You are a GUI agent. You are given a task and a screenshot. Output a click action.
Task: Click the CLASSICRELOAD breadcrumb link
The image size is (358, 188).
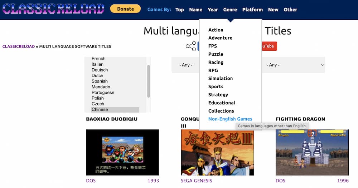19,46
